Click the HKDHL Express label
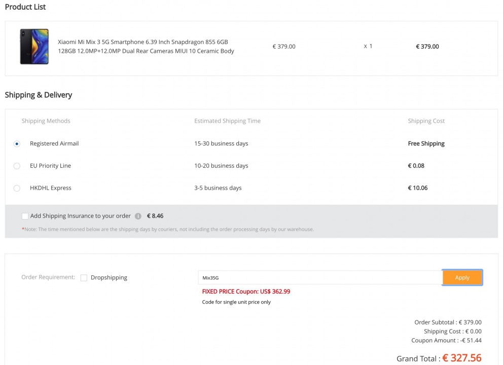The width and height of the screenshot is (503, 365). click(x=51, y=188)
